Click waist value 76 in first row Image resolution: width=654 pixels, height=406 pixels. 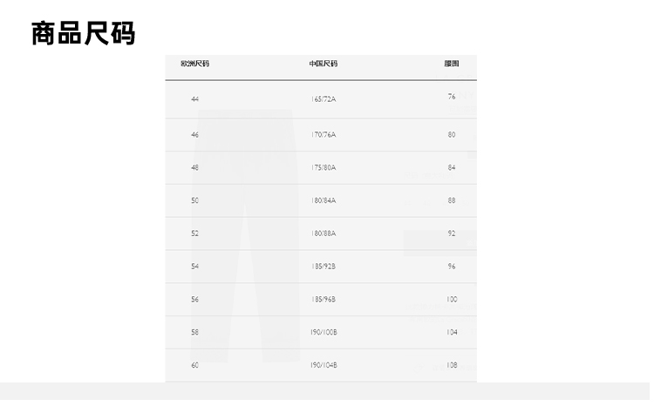452,97
